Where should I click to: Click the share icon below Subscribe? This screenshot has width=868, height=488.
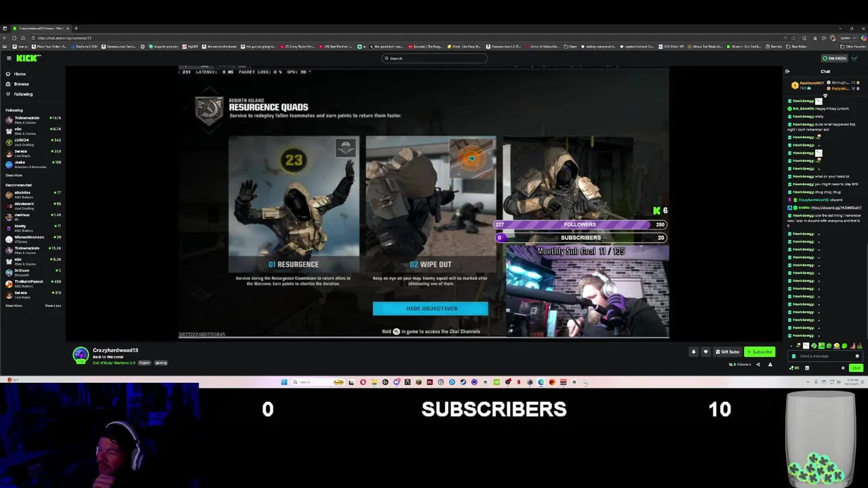point(758,365)
